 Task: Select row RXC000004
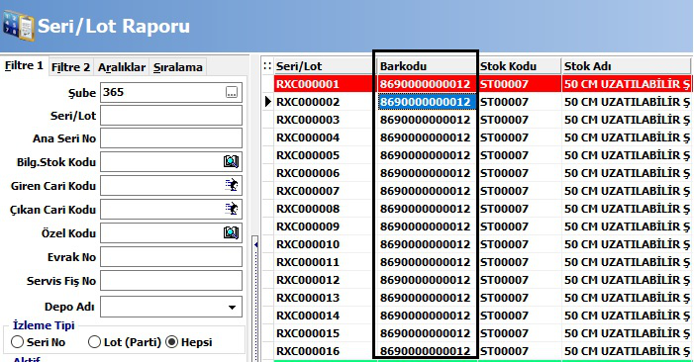point(477,137)
